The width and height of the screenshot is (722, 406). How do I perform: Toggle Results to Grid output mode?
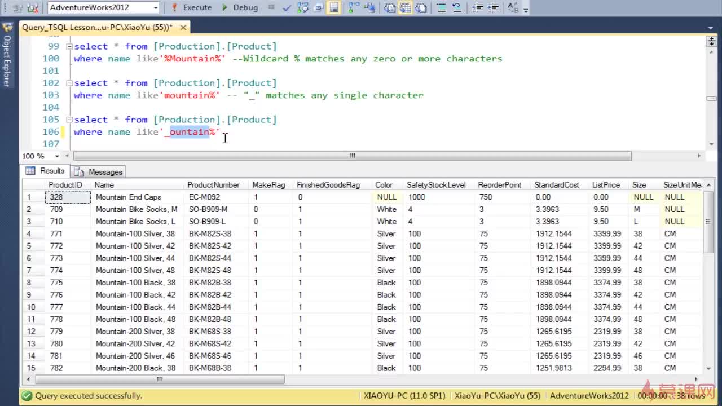point(406,7)
